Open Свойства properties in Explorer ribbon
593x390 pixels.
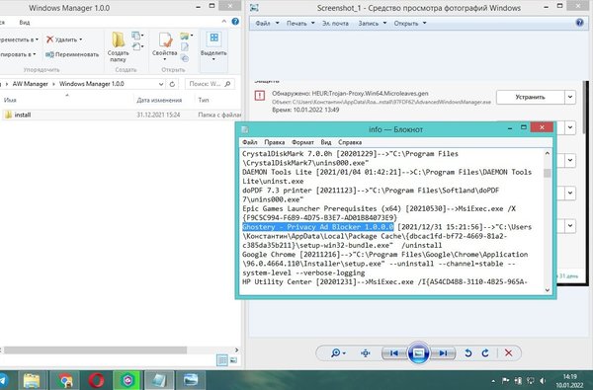click(x=164, y=46)
